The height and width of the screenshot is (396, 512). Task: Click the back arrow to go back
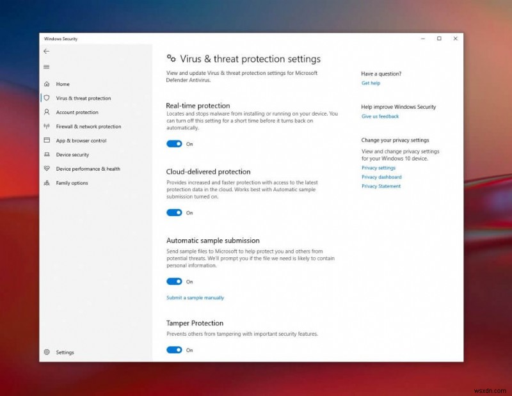coord(46,51)
